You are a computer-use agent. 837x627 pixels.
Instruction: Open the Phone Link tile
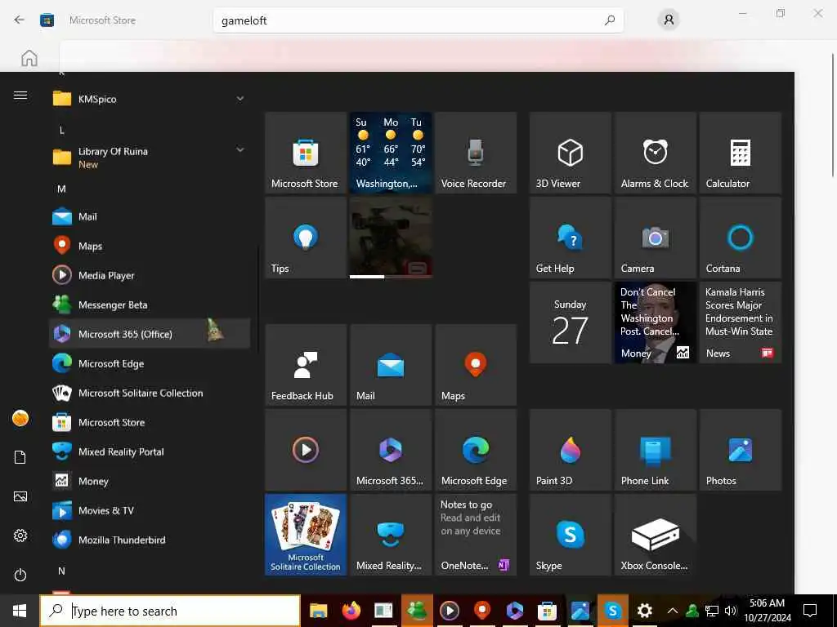coord(655,450)
